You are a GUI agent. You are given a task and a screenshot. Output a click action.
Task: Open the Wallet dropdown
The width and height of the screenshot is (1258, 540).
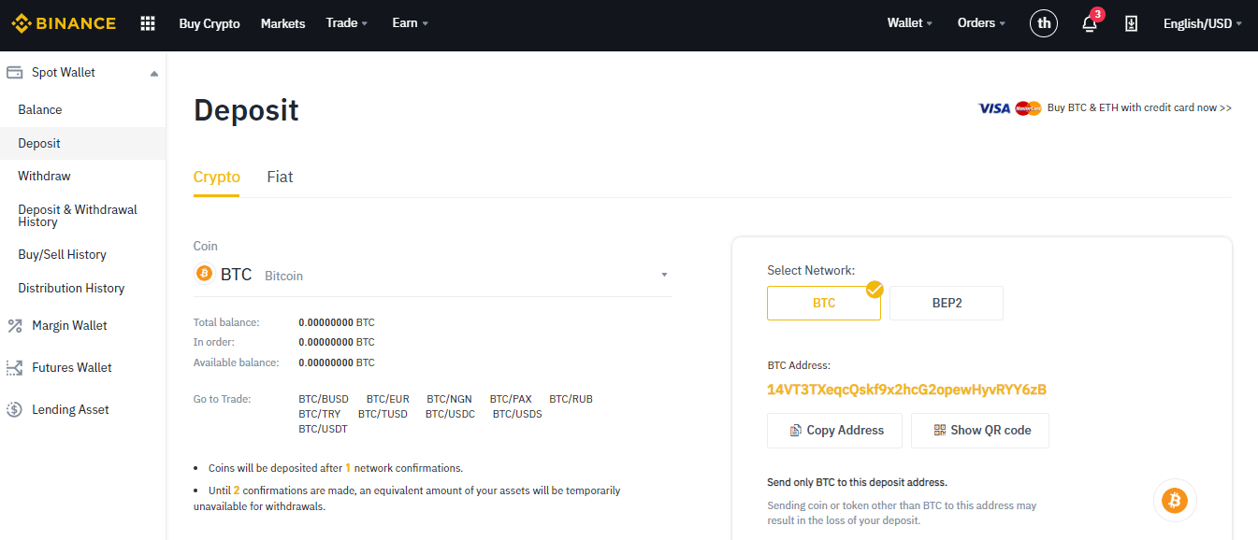pos(910,23)
